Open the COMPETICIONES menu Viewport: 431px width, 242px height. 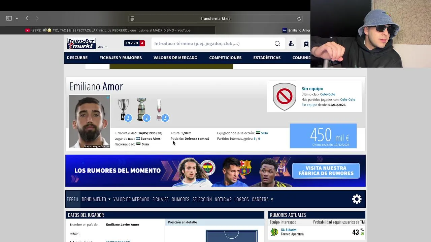(225, 58)
